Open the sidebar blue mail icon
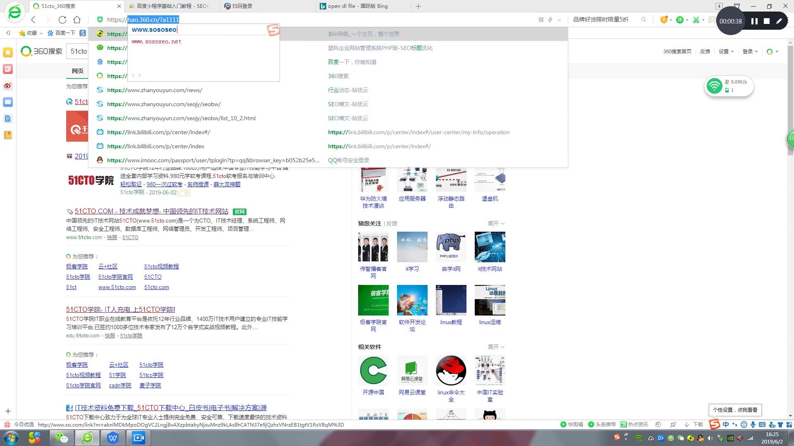 coord(8,102)
